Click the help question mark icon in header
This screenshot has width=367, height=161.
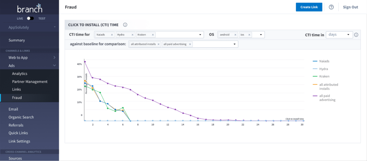tap(331, 7)
